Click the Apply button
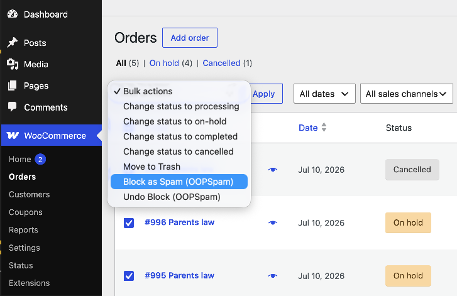Screen dimensions: 457x296 tap(265, 94)
